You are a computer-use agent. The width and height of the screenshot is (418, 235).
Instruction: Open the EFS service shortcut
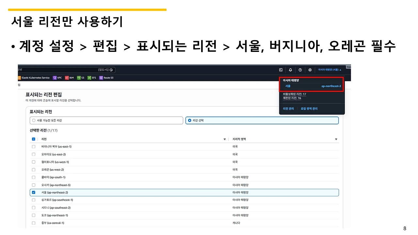[x=92, y=78]
